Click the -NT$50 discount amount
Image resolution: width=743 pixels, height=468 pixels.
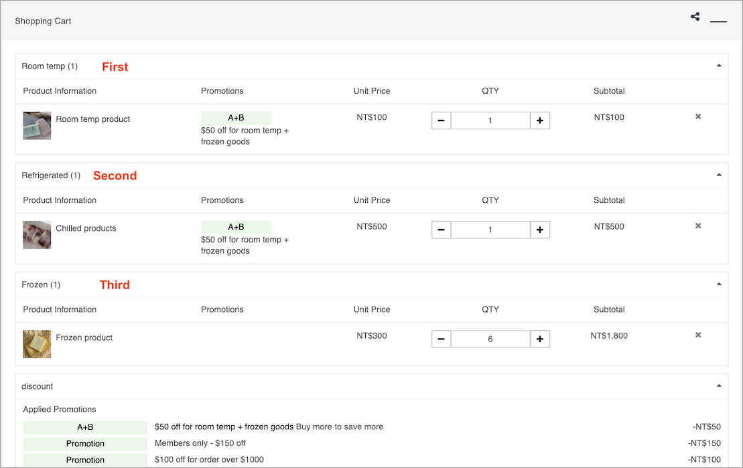(x=707, y=426)
